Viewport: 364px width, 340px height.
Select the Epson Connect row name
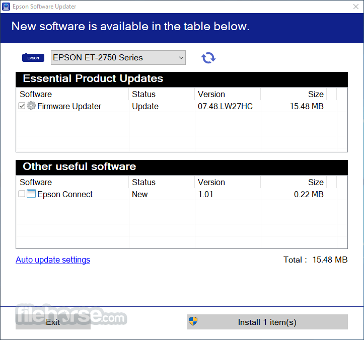click(x=65, y=194)
